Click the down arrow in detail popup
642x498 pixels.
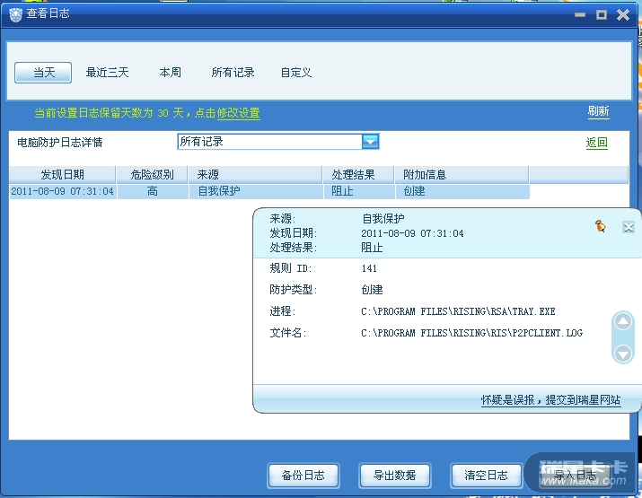(623, 354)
